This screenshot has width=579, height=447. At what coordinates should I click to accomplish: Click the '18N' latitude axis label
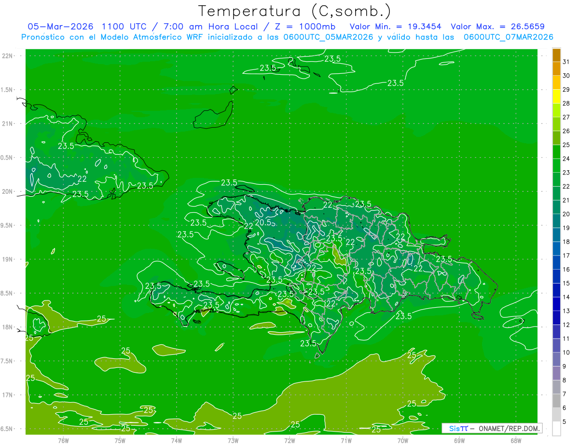click(x=8, y=327)
